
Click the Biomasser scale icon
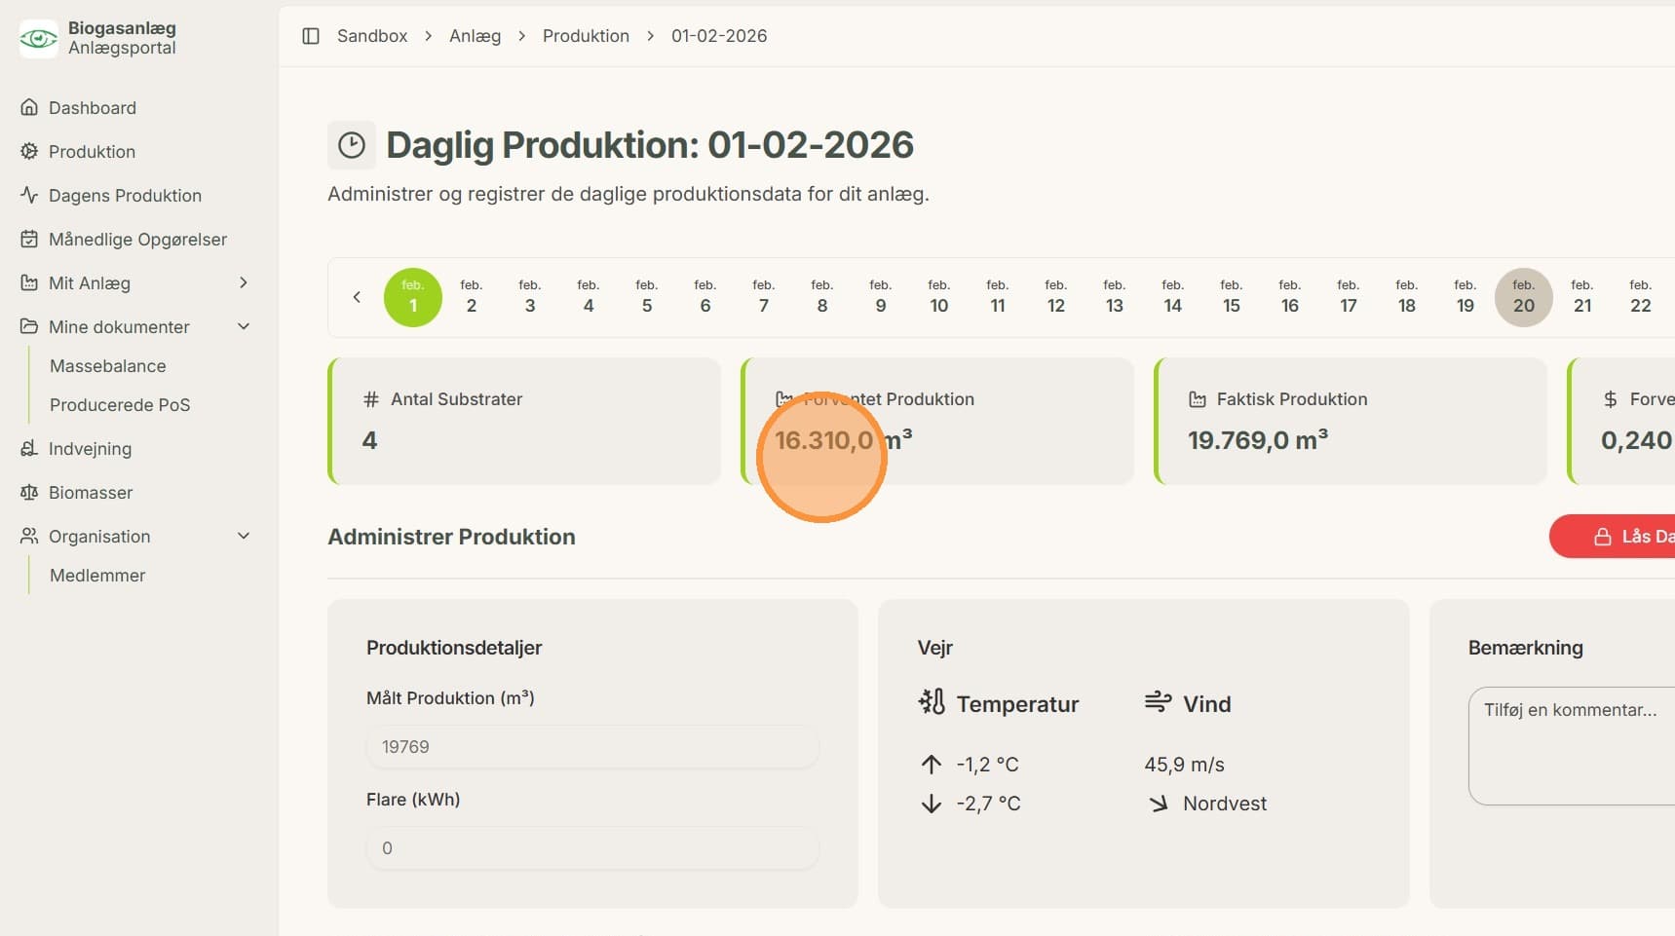coord(29,492)
